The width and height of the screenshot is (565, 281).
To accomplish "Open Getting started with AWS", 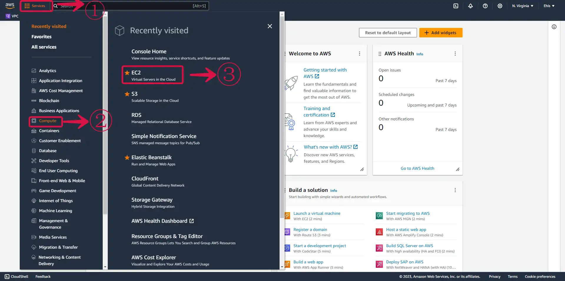I will point(325,73).
